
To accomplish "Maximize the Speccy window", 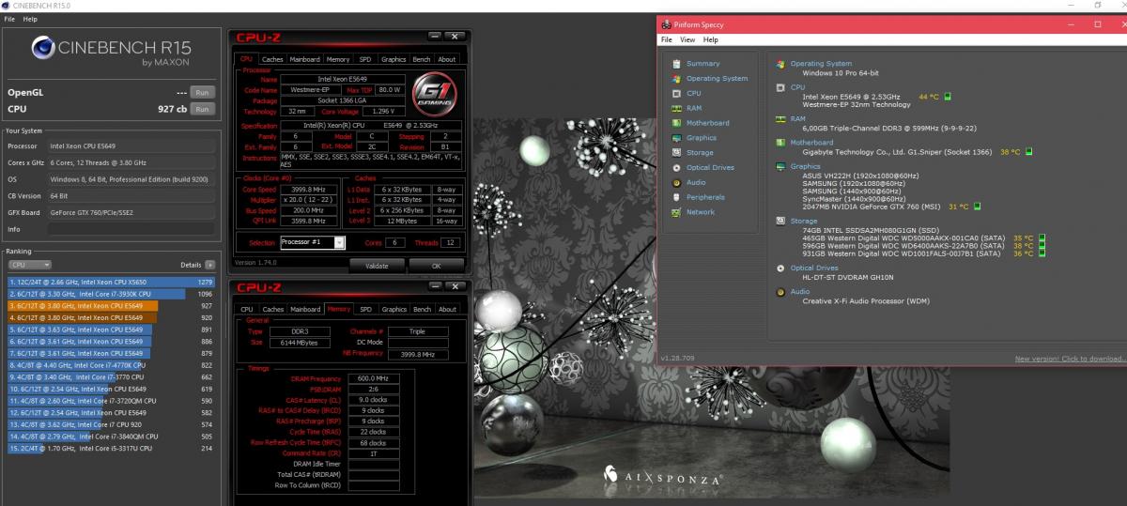I will (x=1096, y=23).
